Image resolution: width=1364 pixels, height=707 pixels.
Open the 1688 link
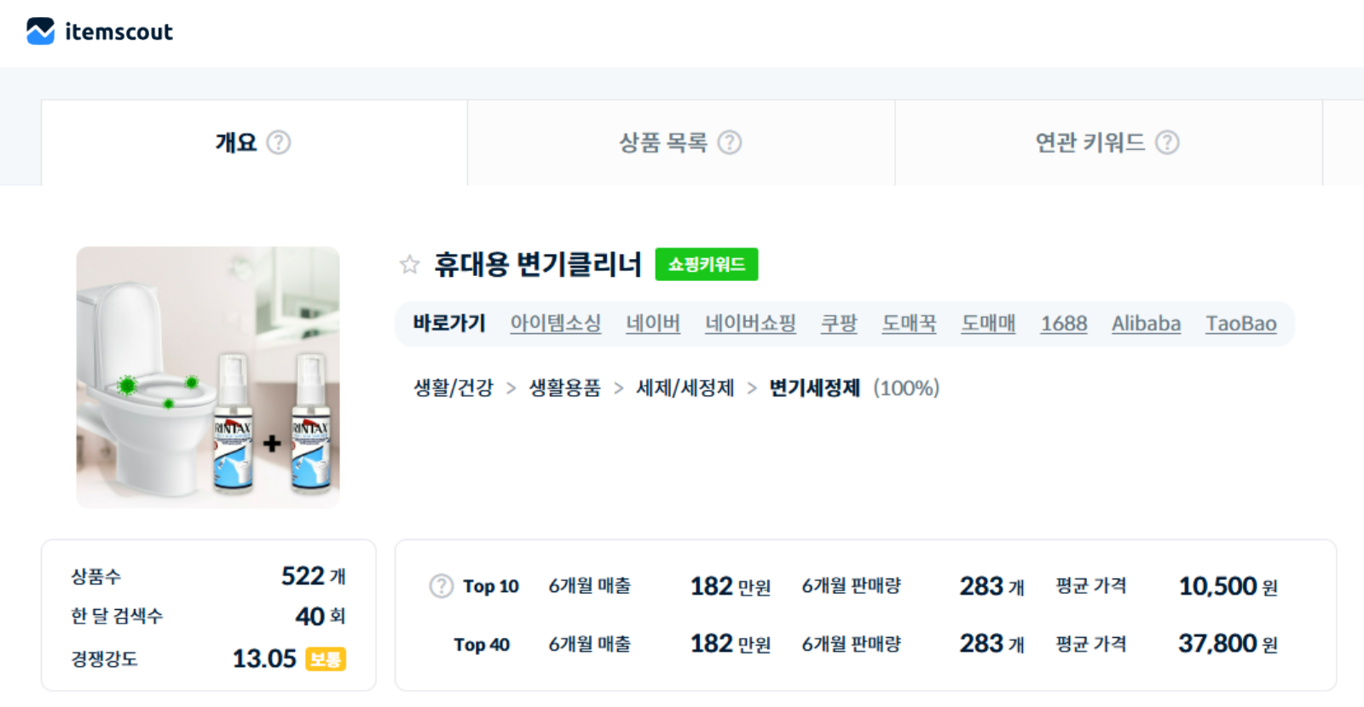[1063, 323]
